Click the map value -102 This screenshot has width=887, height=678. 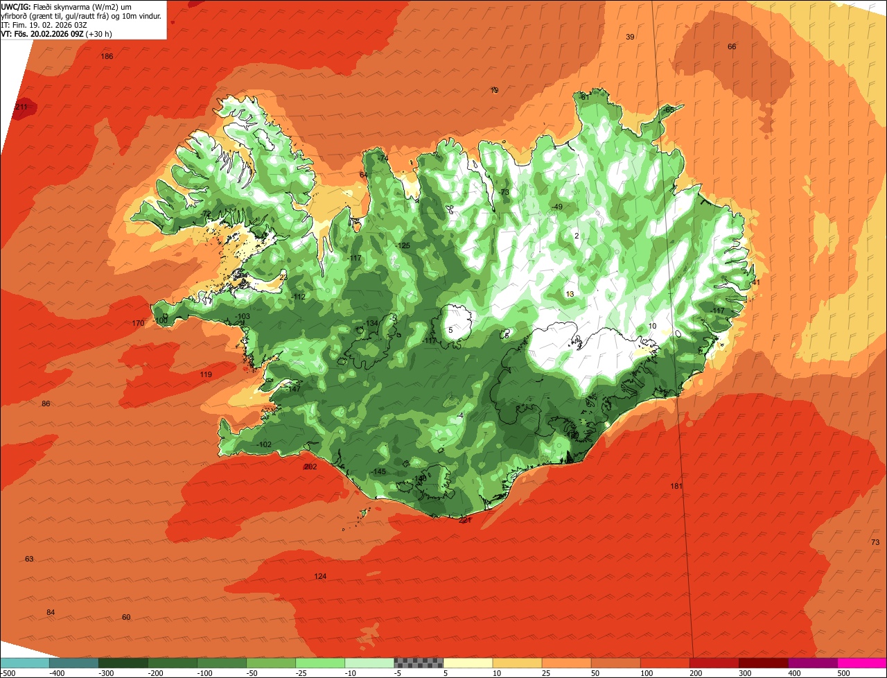coord(263,444)
